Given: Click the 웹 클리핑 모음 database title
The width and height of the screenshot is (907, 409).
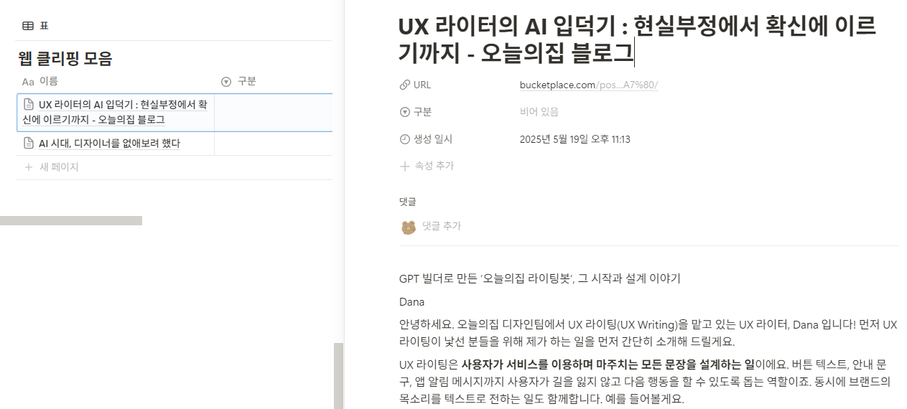Looking at the screenshot, I should tap(65, 58).
